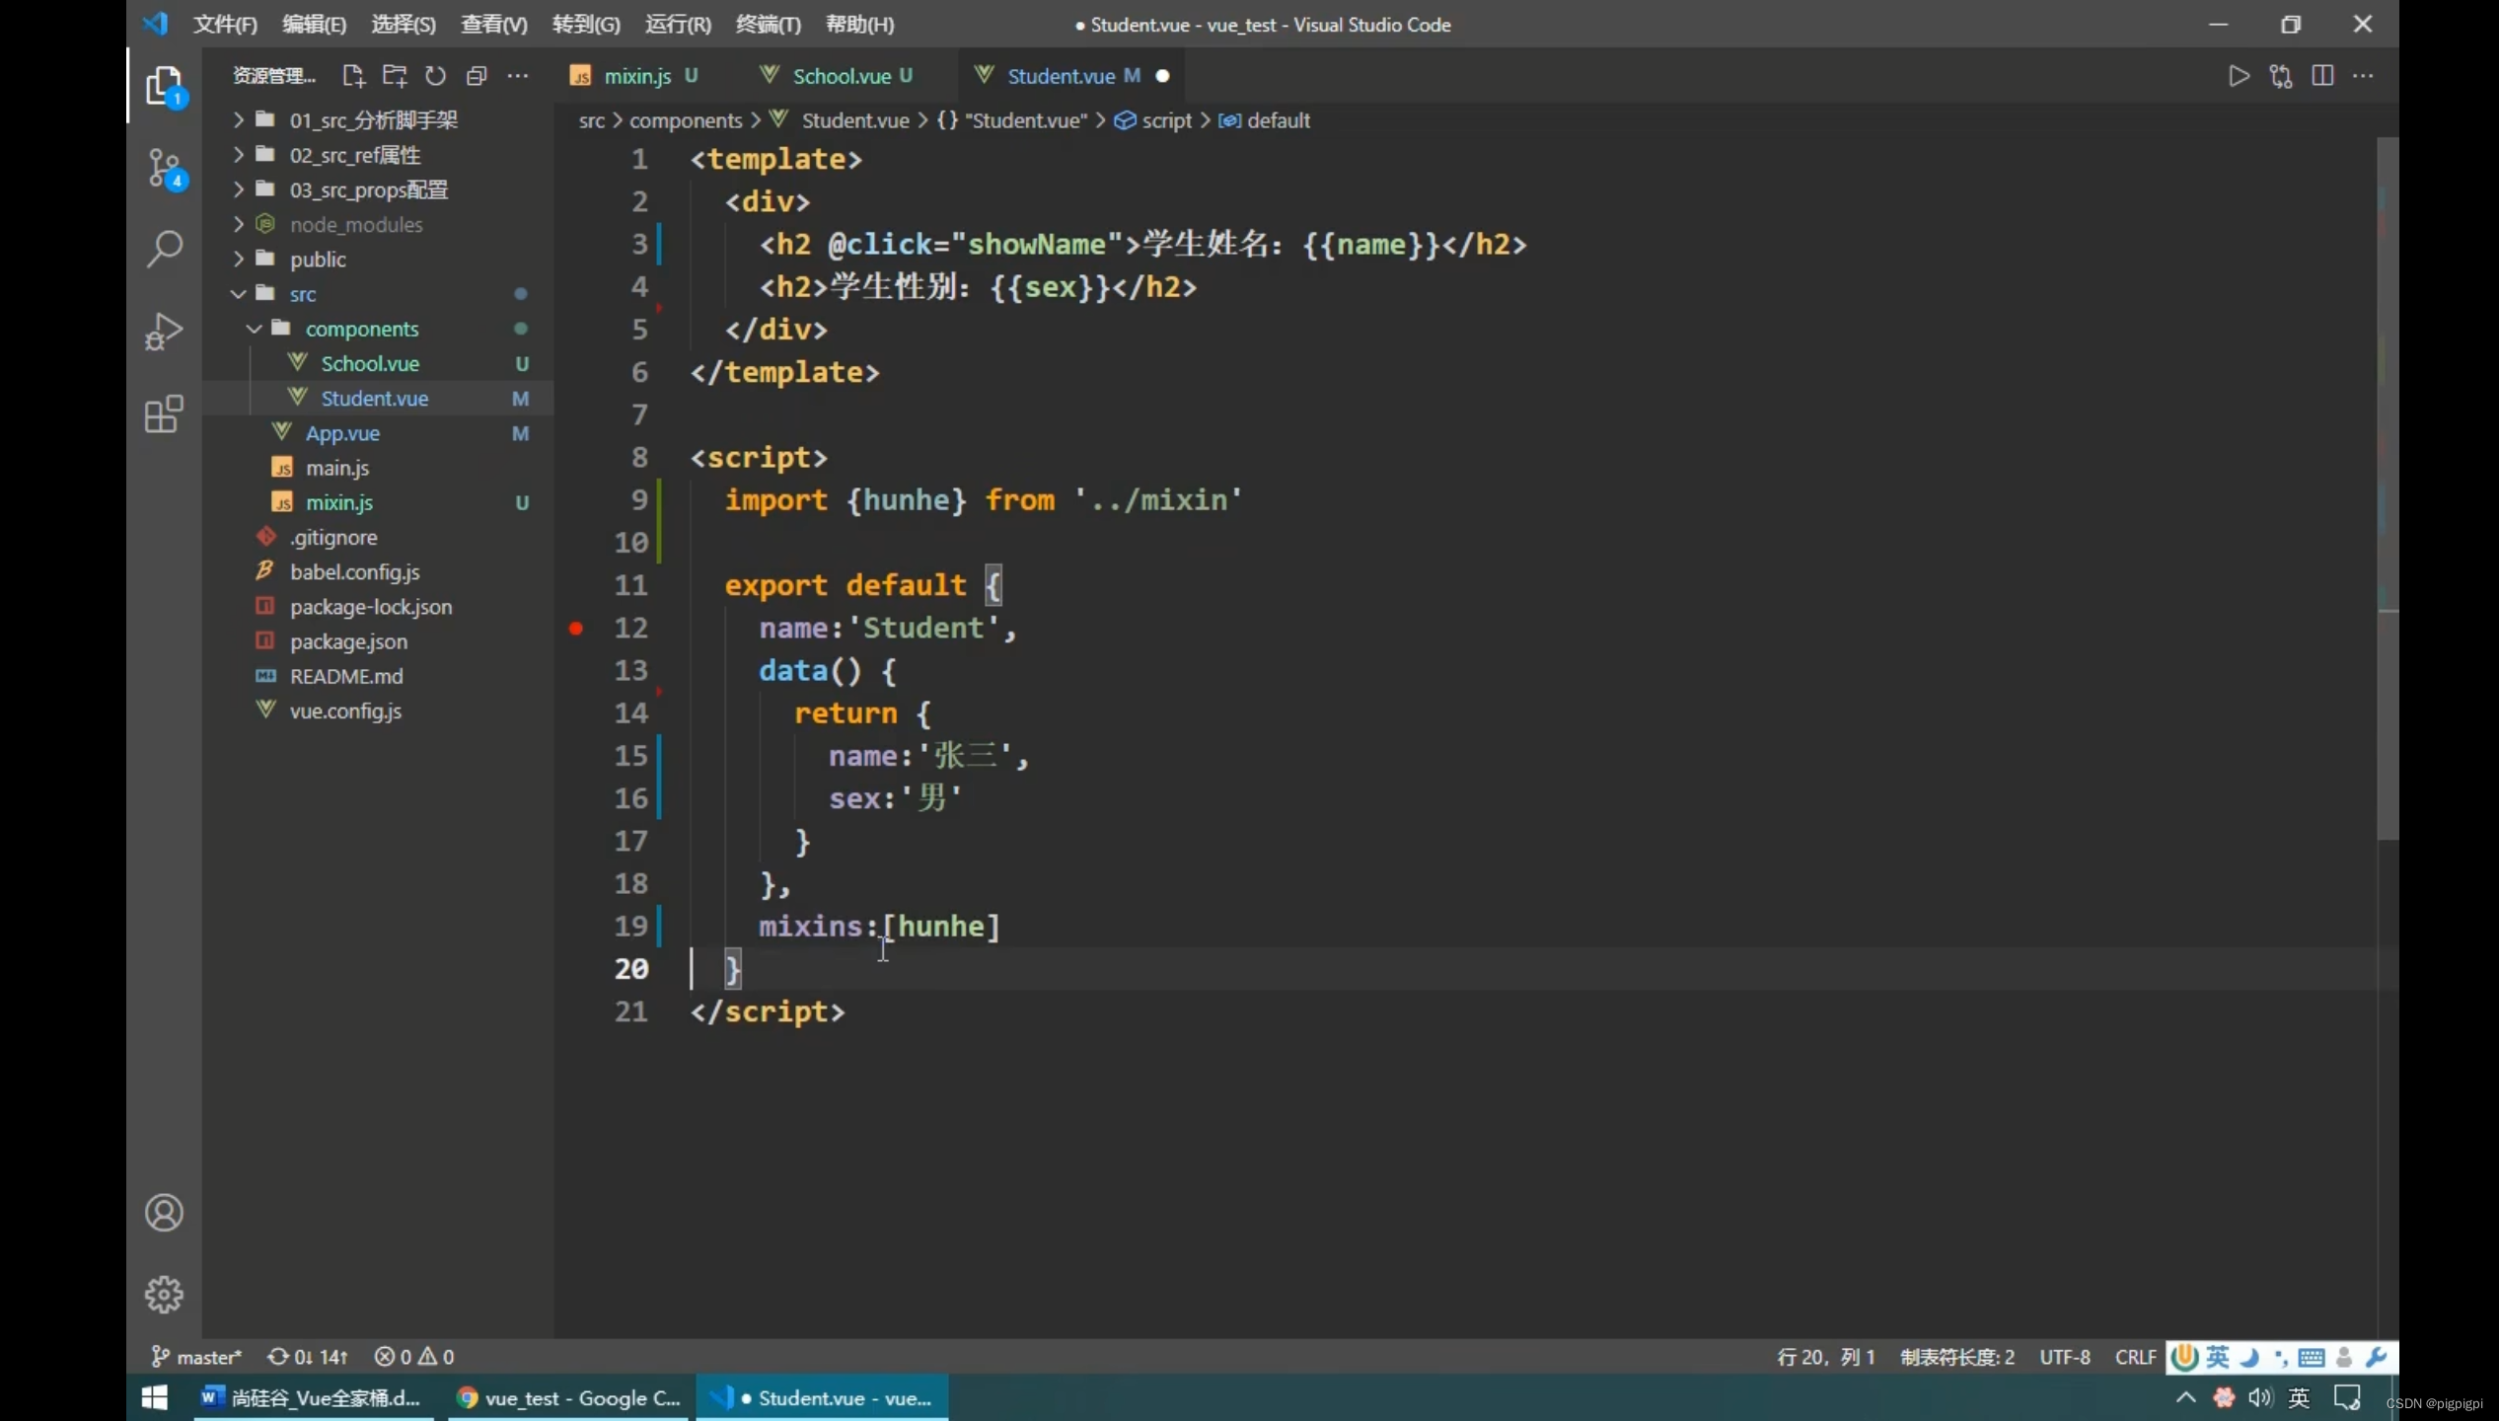This screenshot has height=1421, width=2499.
Task: Open the 运行(R) menu
Action: pos(678,24)
